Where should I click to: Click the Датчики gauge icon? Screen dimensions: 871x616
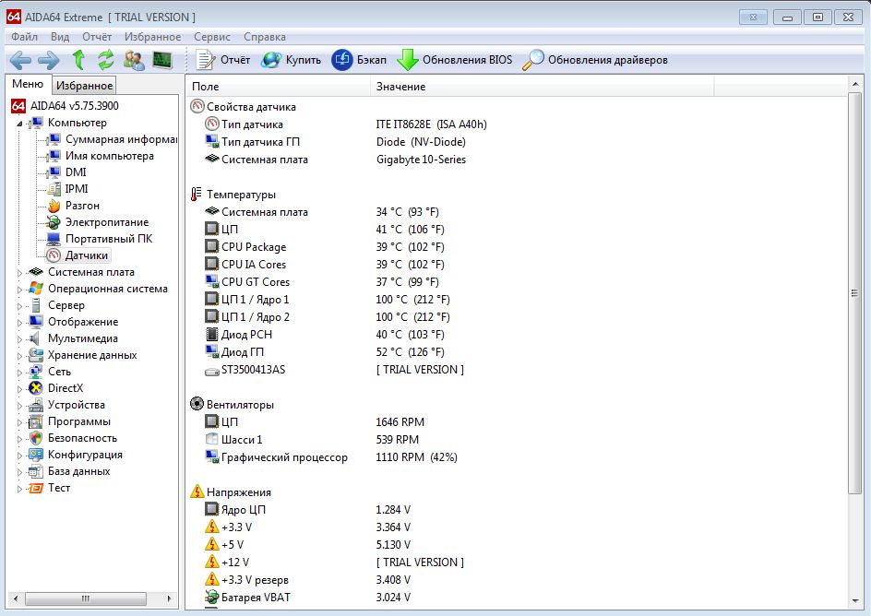point(54,255)
